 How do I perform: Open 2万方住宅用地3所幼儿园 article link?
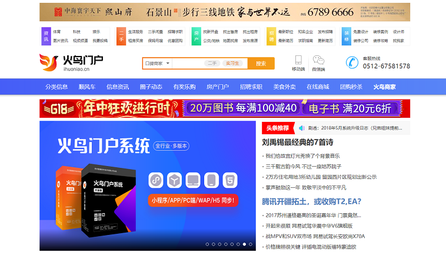(321, 177)
